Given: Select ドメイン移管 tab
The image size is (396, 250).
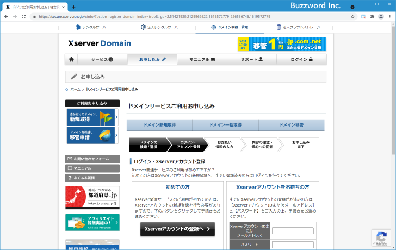Looking at the screenshot, I should [292, 125].
